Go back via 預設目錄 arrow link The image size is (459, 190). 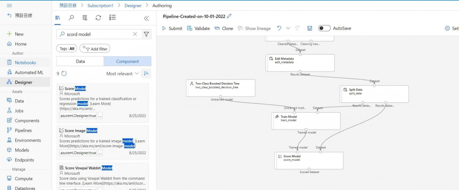point(20,16)
